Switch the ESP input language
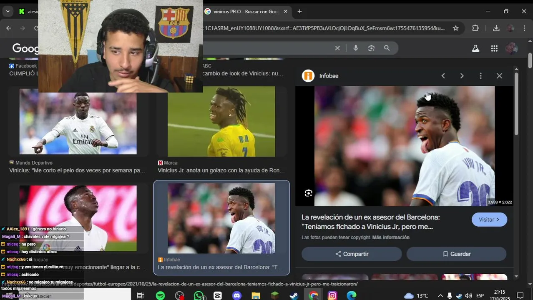The width and height of the screenshot is (533, 300). point(480,296)
